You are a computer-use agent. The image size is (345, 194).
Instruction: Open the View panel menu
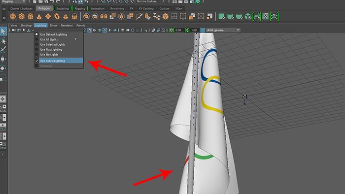14,26
